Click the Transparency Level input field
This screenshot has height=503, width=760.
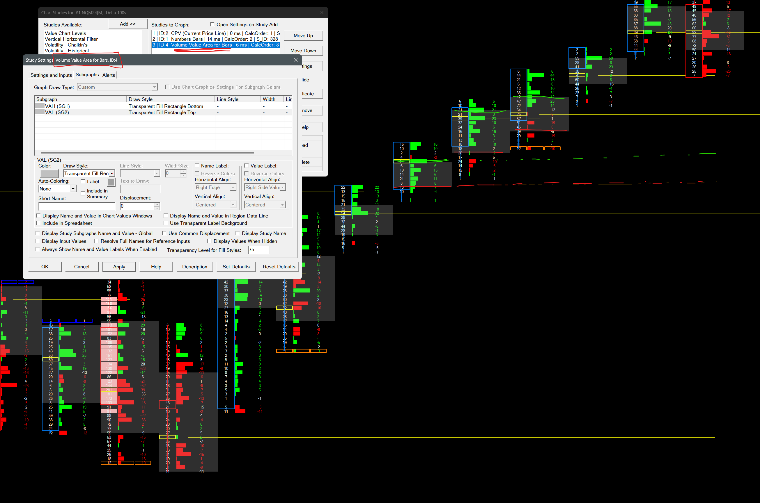tap(258, 249)
